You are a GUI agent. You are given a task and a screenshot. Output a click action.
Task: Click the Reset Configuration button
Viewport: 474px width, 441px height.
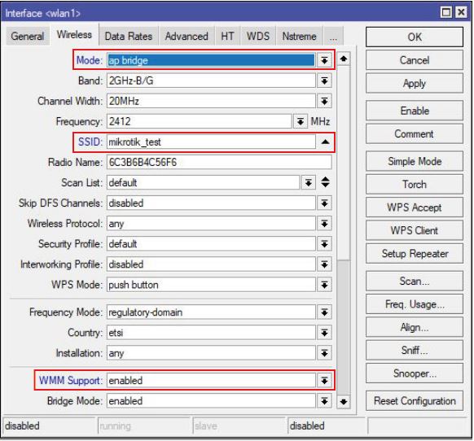pyautogui.click(x=415, y=401)
